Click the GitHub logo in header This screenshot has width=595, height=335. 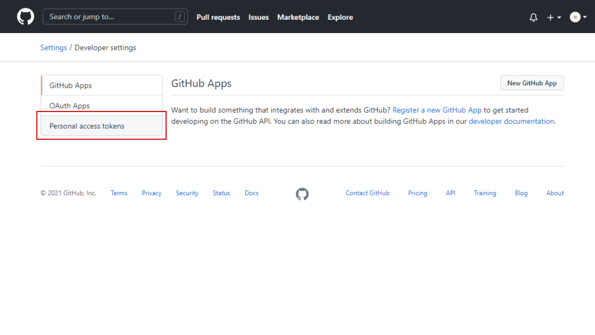click(26, 17)
